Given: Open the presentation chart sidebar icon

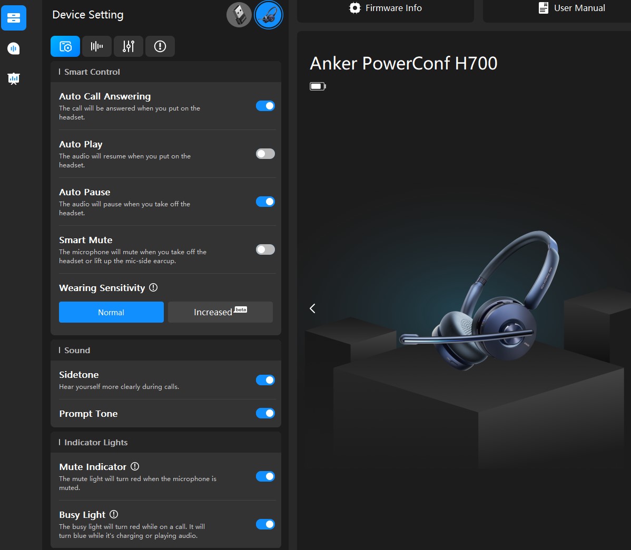Looking at the screenshot, I should click(x=14, y=79).
